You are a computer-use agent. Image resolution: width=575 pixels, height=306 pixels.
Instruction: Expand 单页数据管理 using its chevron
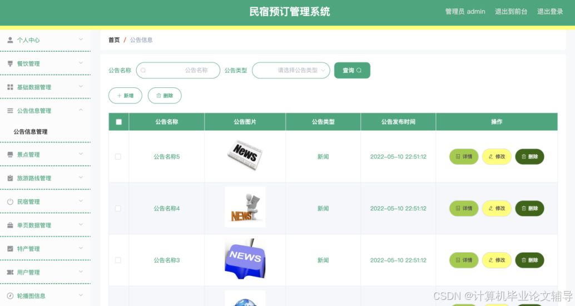[x=81, y=224]
